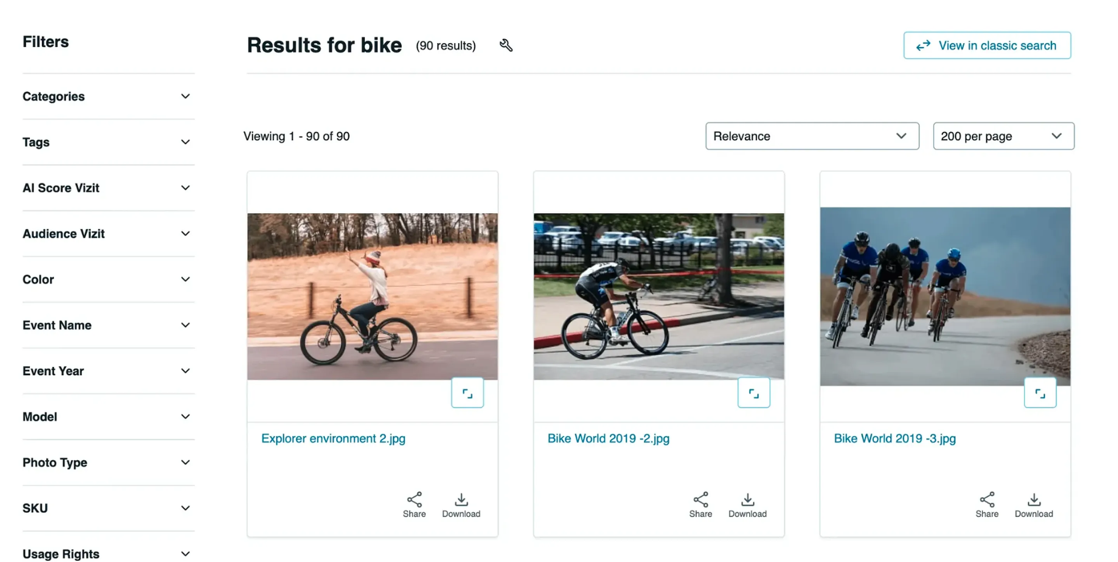Click View in classic search button
Screen dimensions: 1118x562
pyautogui.click(x=987, y=45)
